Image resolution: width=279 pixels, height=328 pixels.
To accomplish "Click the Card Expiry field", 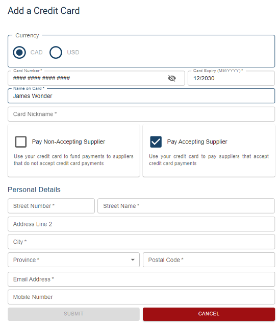I will click(231, 78).
